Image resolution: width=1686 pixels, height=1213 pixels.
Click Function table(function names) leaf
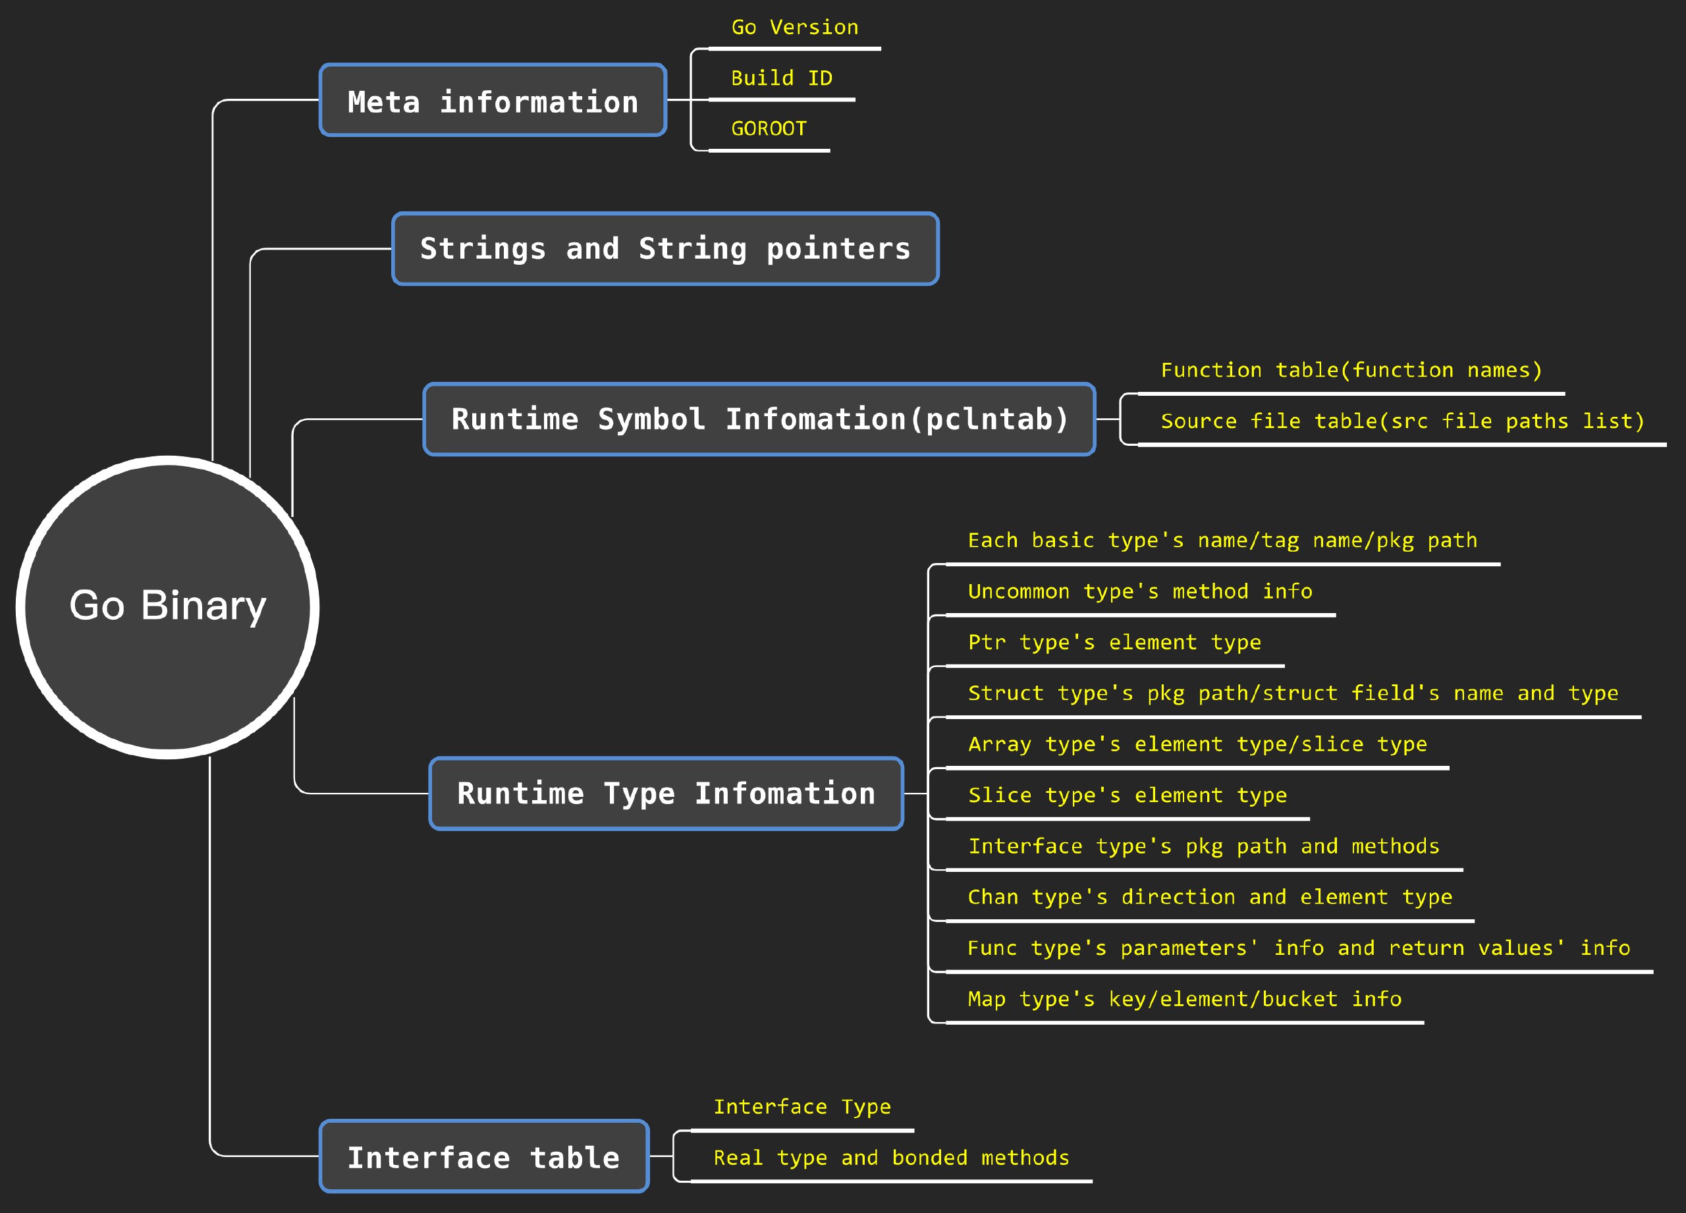[x=1351, y=370]
